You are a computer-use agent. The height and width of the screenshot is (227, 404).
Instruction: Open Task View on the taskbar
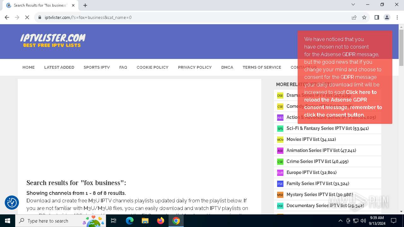coord(114,221)
